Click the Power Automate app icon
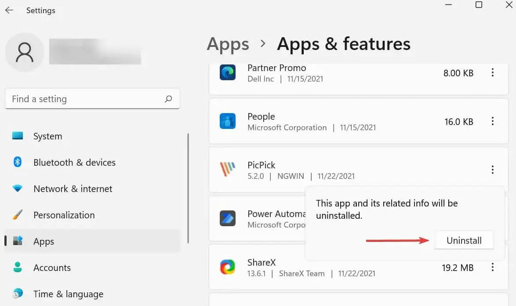This screenshot has height=306, width=516. pyautogui.click(x=227, y=219)
